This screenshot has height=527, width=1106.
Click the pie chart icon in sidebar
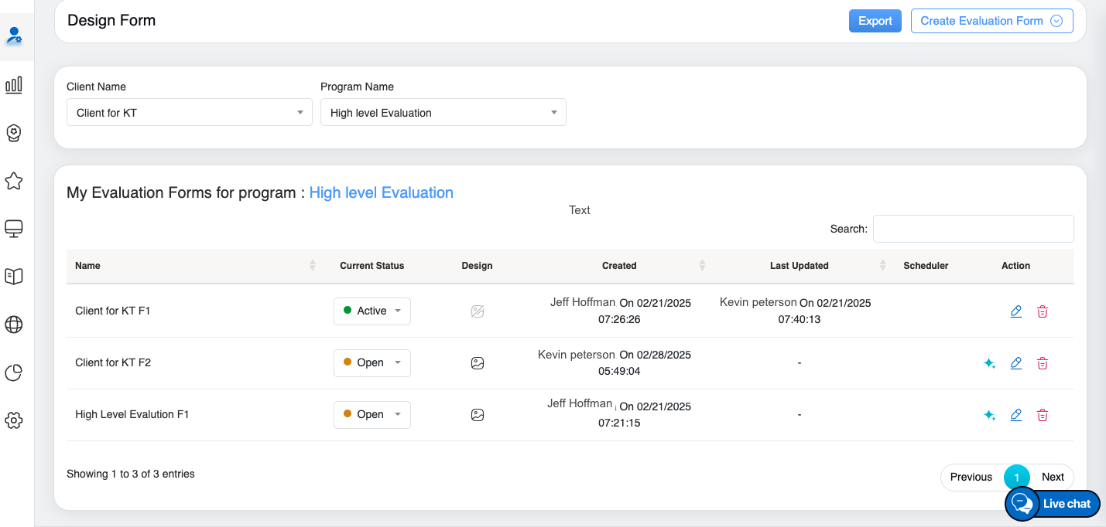click(x=14, y=372)
